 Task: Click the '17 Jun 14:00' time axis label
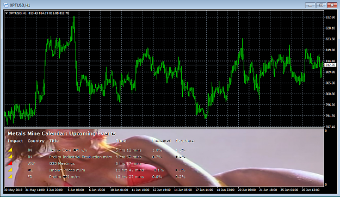(x=204, y=190)
